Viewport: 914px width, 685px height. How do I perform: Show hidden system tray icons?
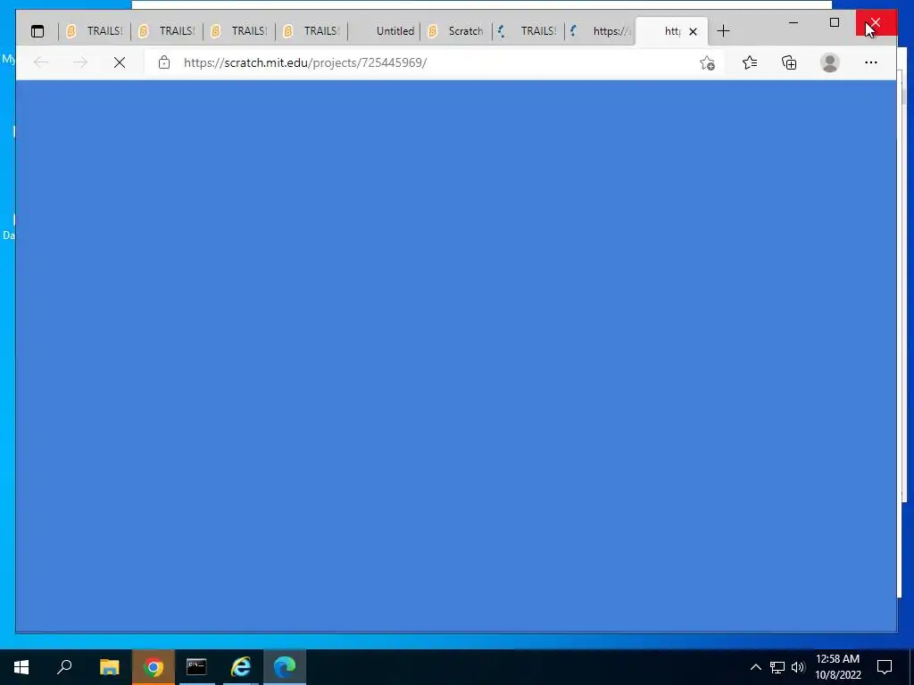tap(755, 667)
